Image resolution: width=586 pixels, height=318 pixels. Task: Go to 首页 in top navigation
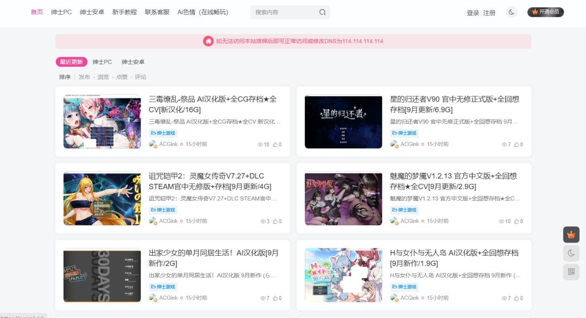click(x=37, y=12)
